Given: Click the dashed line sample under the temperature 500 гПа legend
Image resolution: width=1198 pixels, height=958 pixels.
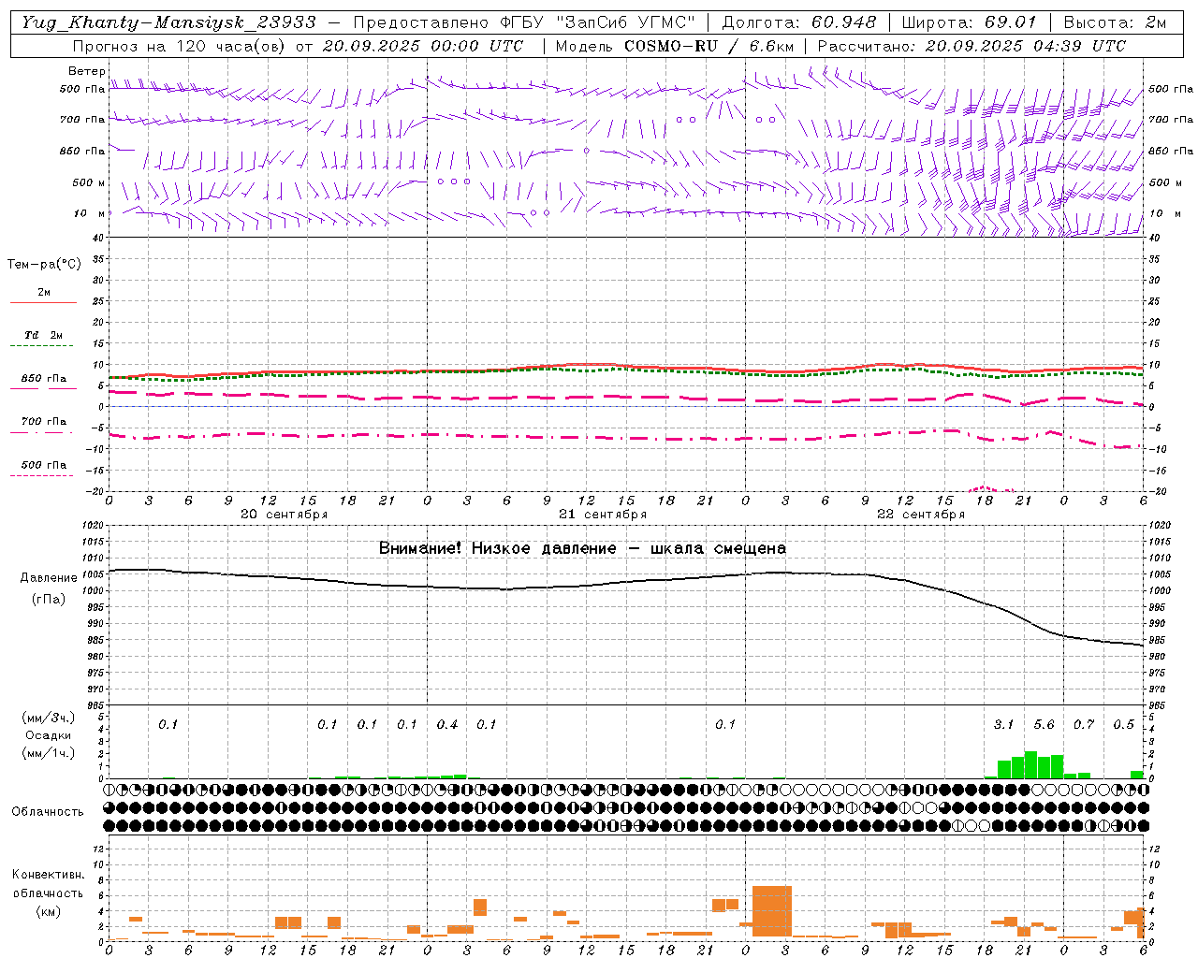Looking at the screenshot, I should (41, 475).
